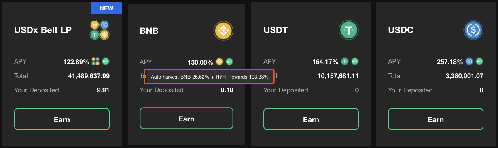The width and height of the screenshot is (498, 148).
Task: Click the large USDT Tether logo
Action: pos(348,30)
